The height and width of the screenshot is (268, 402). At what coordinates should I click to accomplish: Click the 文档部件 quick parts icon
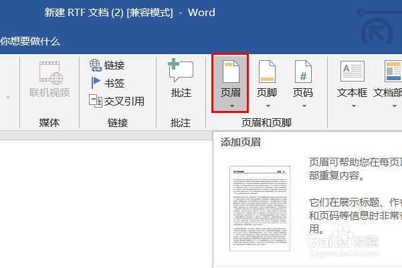click(x=393, y=71)
